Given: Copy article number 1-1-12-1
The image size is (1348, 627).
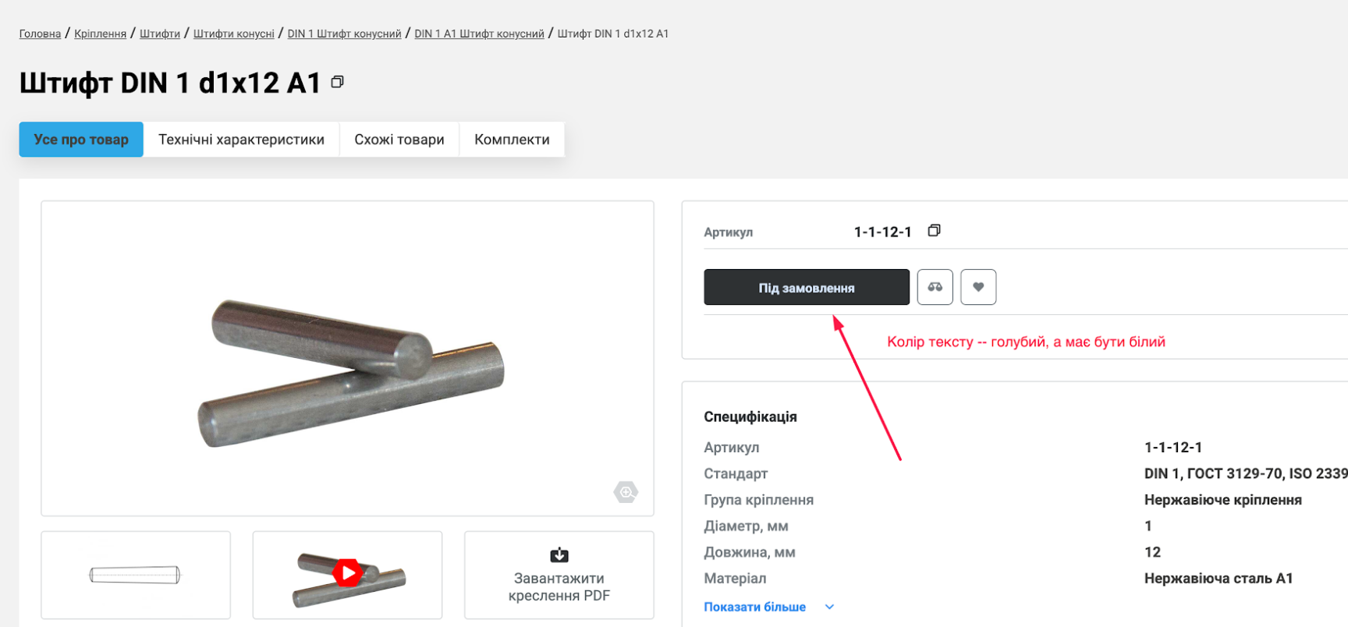Looking at the screenshot, I should pos(934,231).
